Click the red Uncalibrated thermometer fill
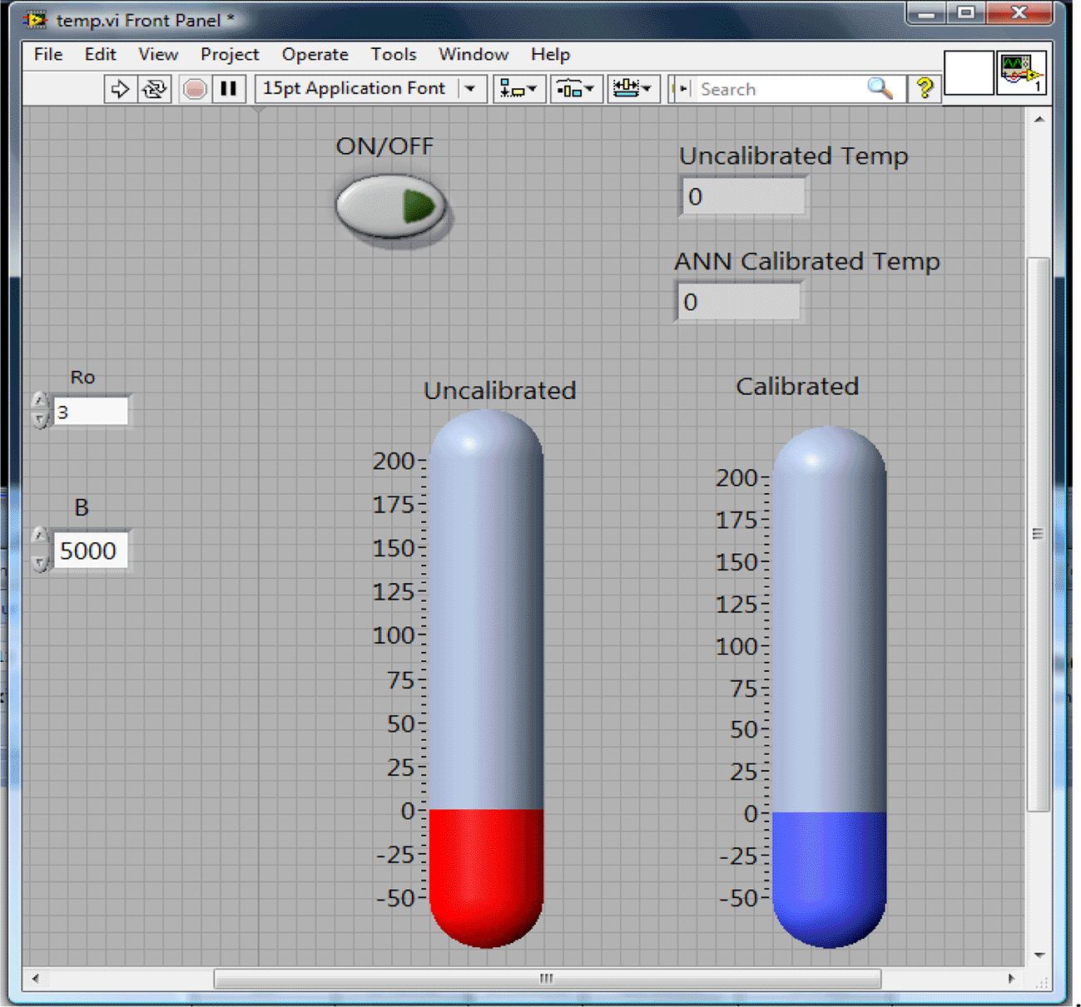The height and width of the screenshot is (1007, 1081). coord(486,876)
